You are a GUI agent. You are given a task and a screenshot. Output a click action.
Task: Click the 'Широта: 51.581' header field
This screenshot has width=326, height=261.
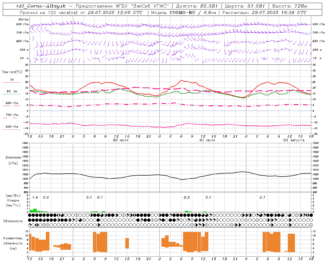[245, 6]
